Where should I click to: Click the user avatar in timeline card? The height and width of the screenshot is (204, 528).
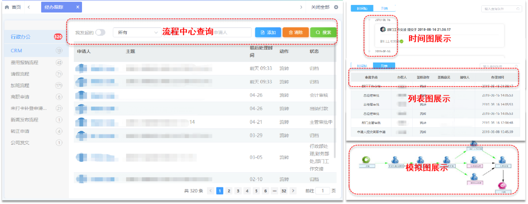[383, 29]
